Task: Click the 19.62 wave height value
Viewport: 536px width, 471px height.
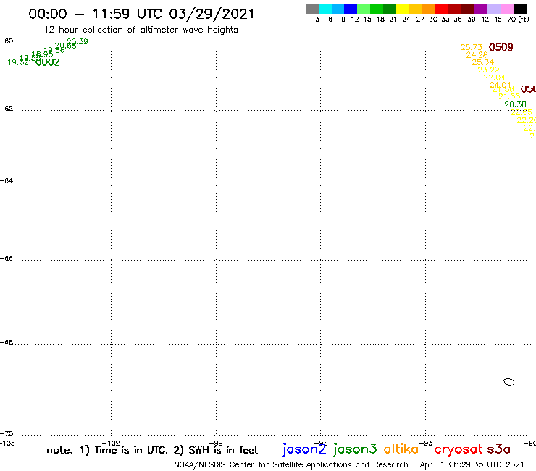Action: [18, 62]
